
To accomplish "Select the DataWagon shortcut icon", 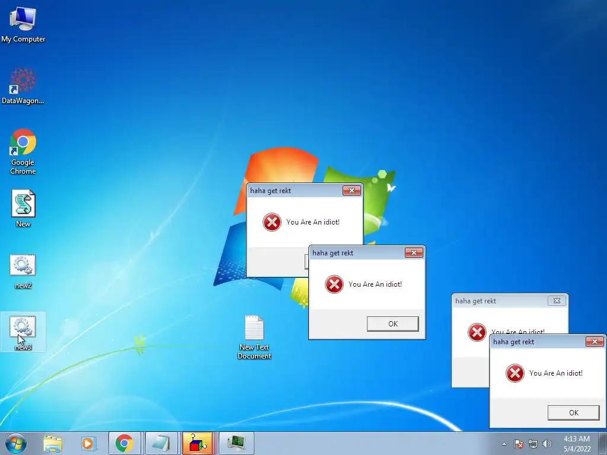I will [x=23, y=86].
